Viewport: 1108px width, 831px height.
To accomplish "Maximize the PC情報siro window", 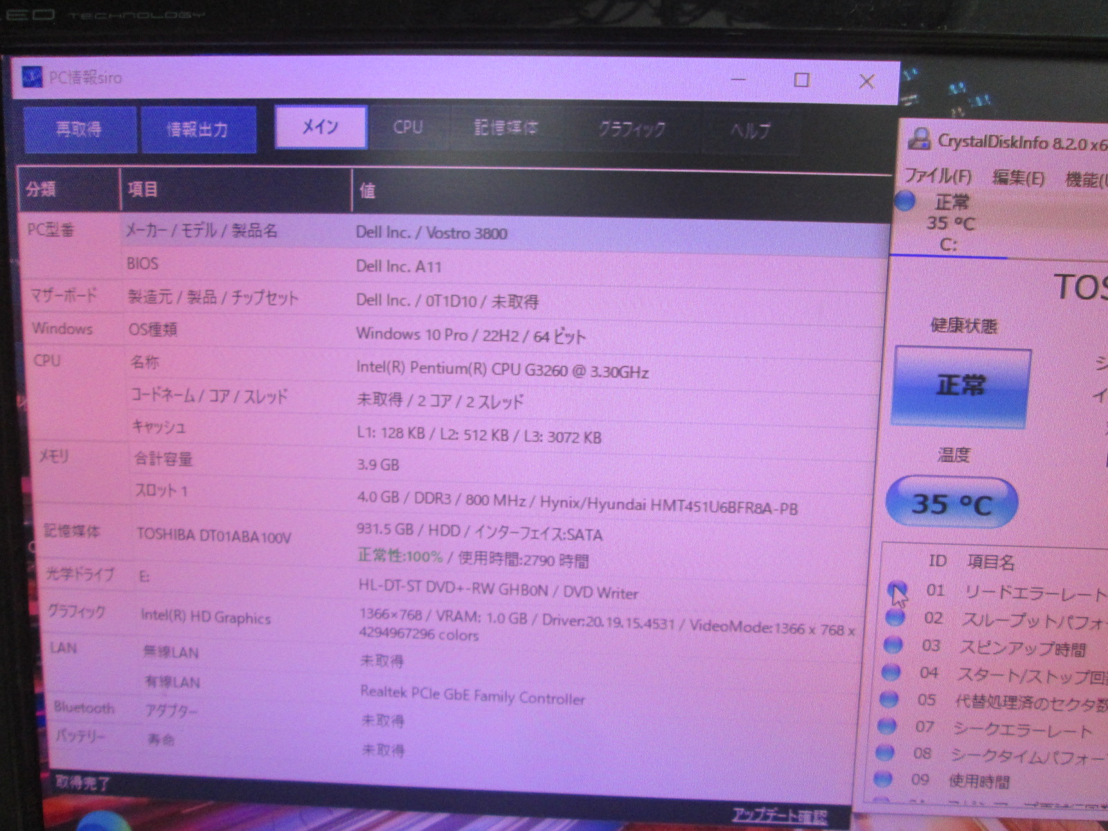I will coord(802,80).
